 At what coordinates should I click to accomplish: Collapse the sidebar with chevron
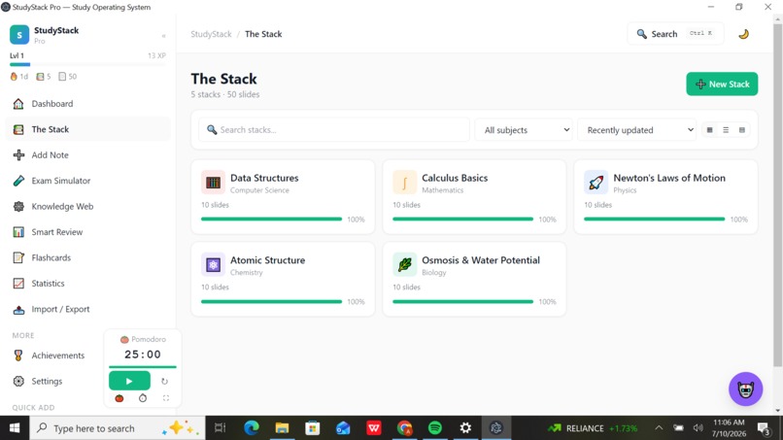(x=164, y=36)
